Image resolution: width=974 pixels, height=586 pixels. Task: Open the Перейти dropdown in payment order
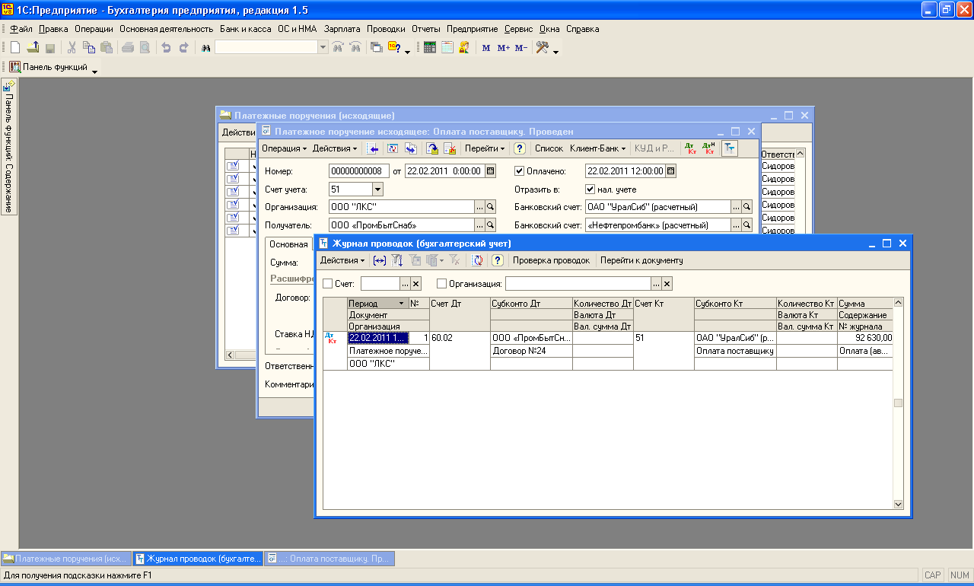(485, 148)
